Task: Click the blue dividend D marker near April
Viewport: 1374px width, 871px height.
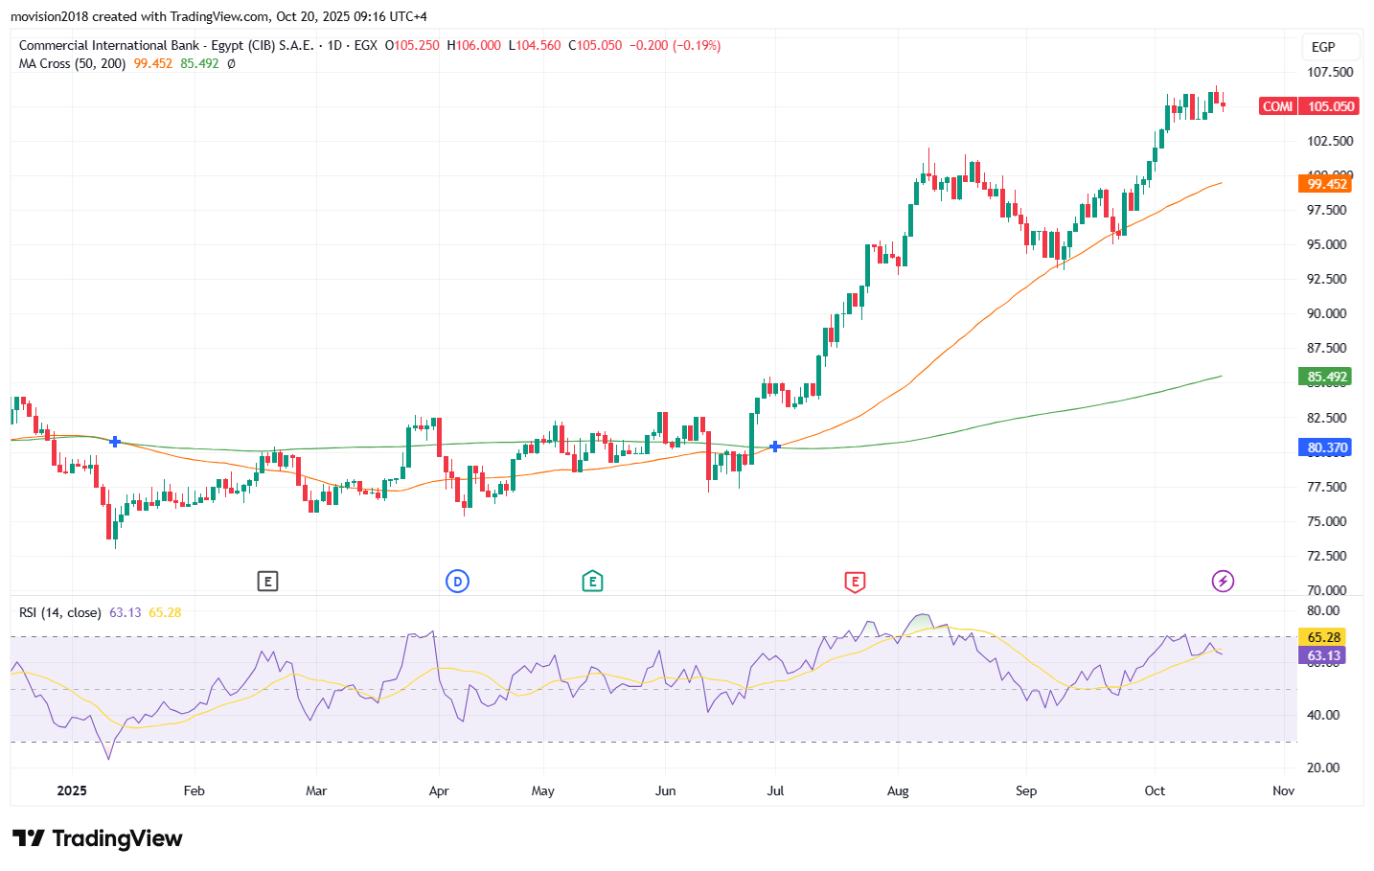Action: pos(458,581)
